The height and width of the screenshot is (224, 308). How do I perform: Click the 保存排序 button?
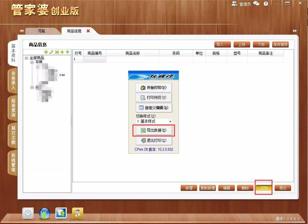280,44
